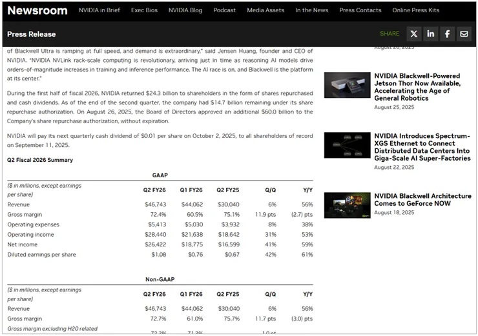
Task: Open the Podcast page
Action: pyautogui.click(x=224, y=10)
